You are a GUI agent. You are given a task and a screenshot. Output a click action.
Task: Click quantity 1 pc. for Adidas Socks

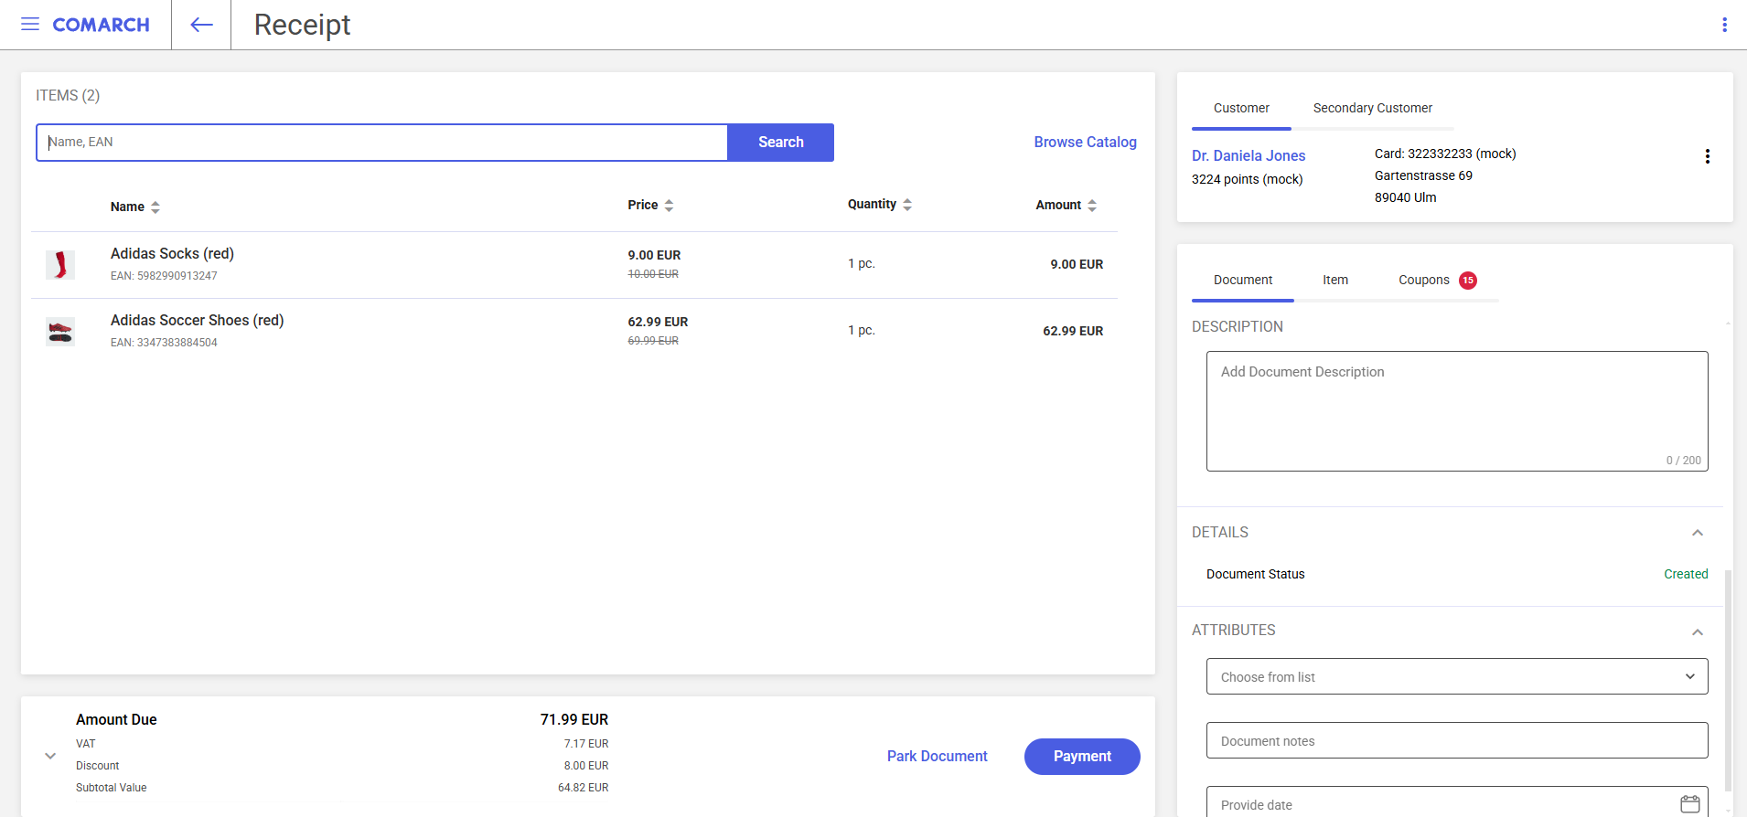(861, 264)
